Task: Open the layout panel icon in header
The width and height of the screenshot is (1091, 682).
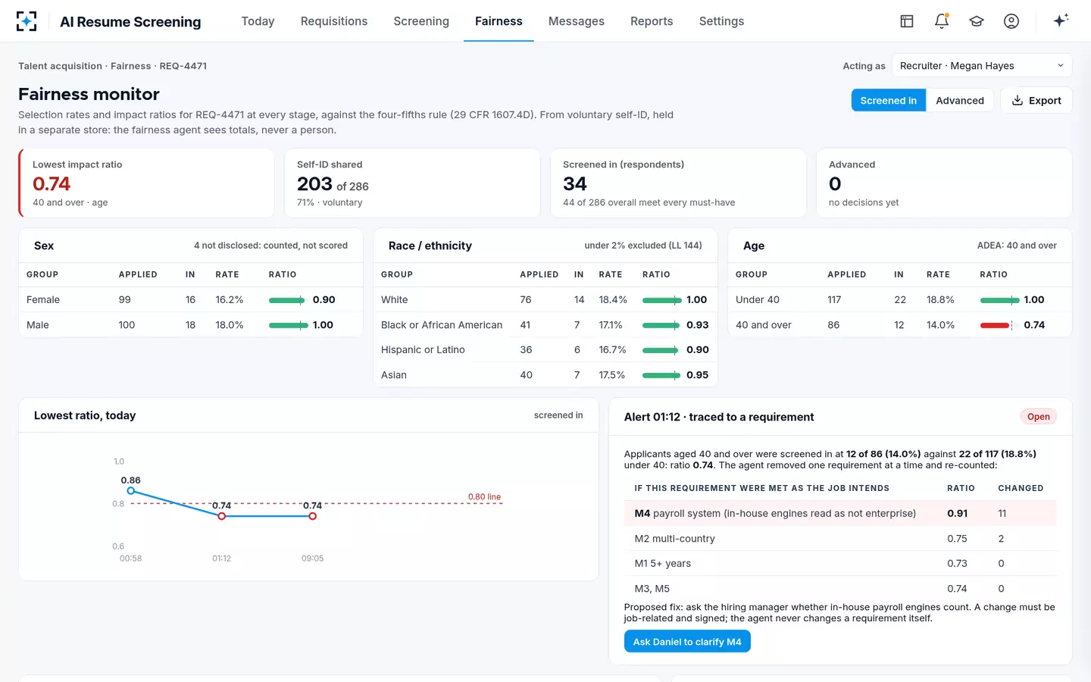Action: click(x=907, y=21)
